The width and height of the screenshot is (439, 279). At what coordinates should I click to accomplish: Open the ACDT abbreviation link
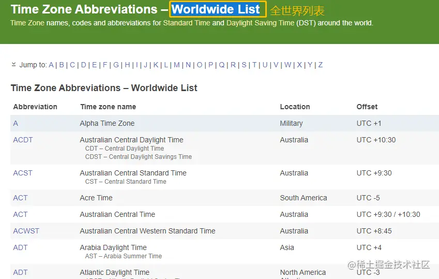coord(23,140)
